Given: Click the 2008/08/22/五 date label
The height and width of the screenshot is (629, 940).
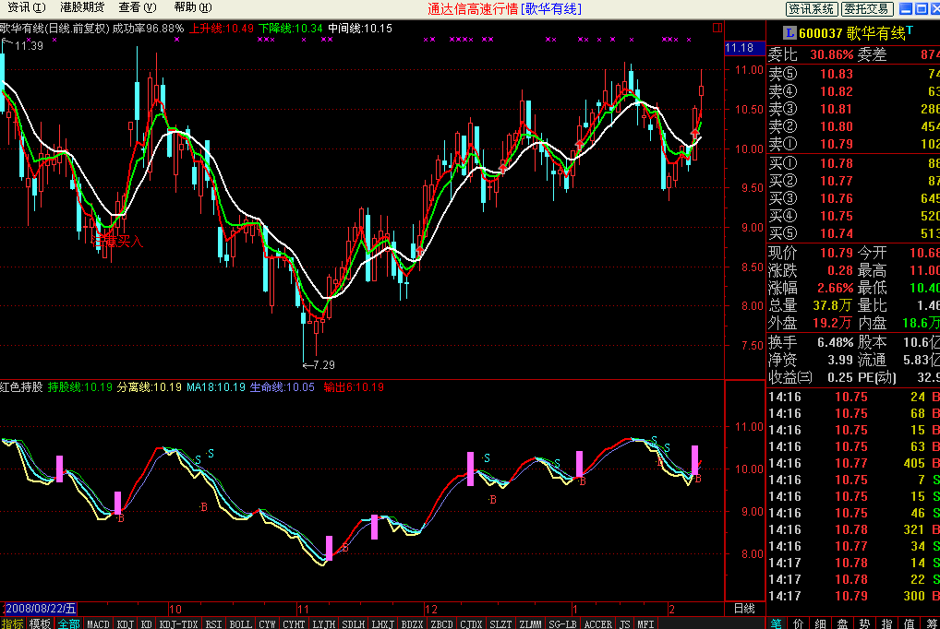Looking at the screenshot, I should (x=41, y=609).
